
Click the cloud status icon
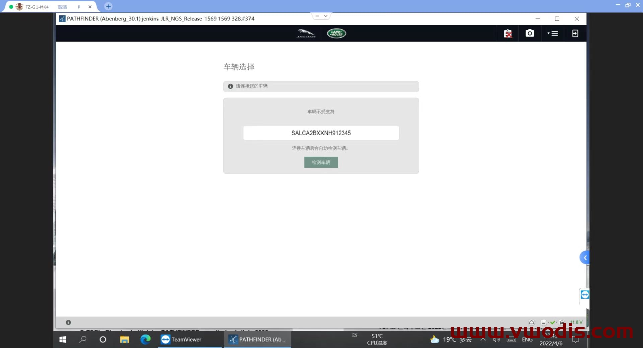(x=531, y=322)
